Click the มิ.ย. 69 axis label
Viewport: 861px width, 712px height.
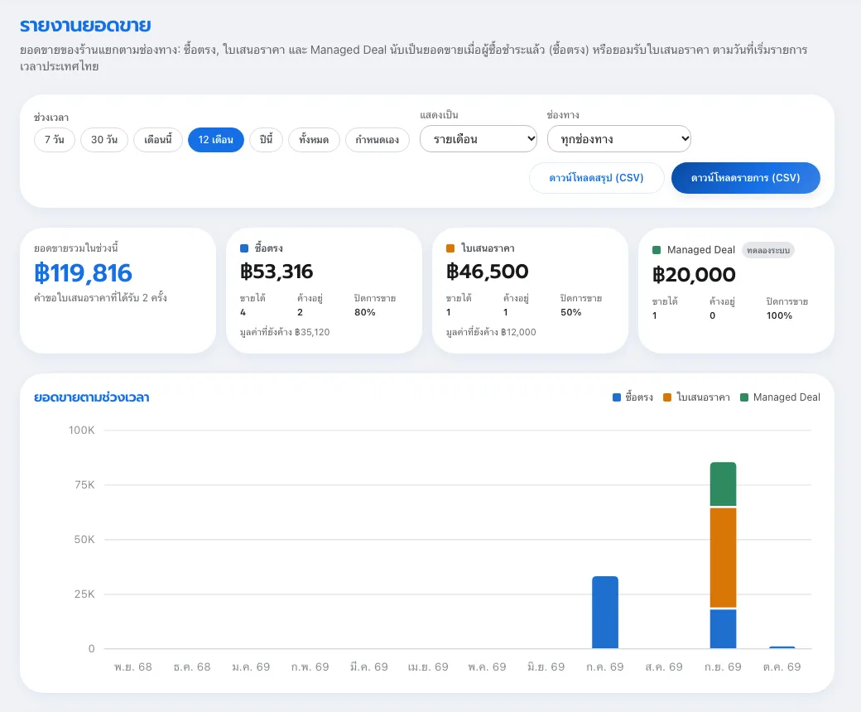tap(546, 667)
